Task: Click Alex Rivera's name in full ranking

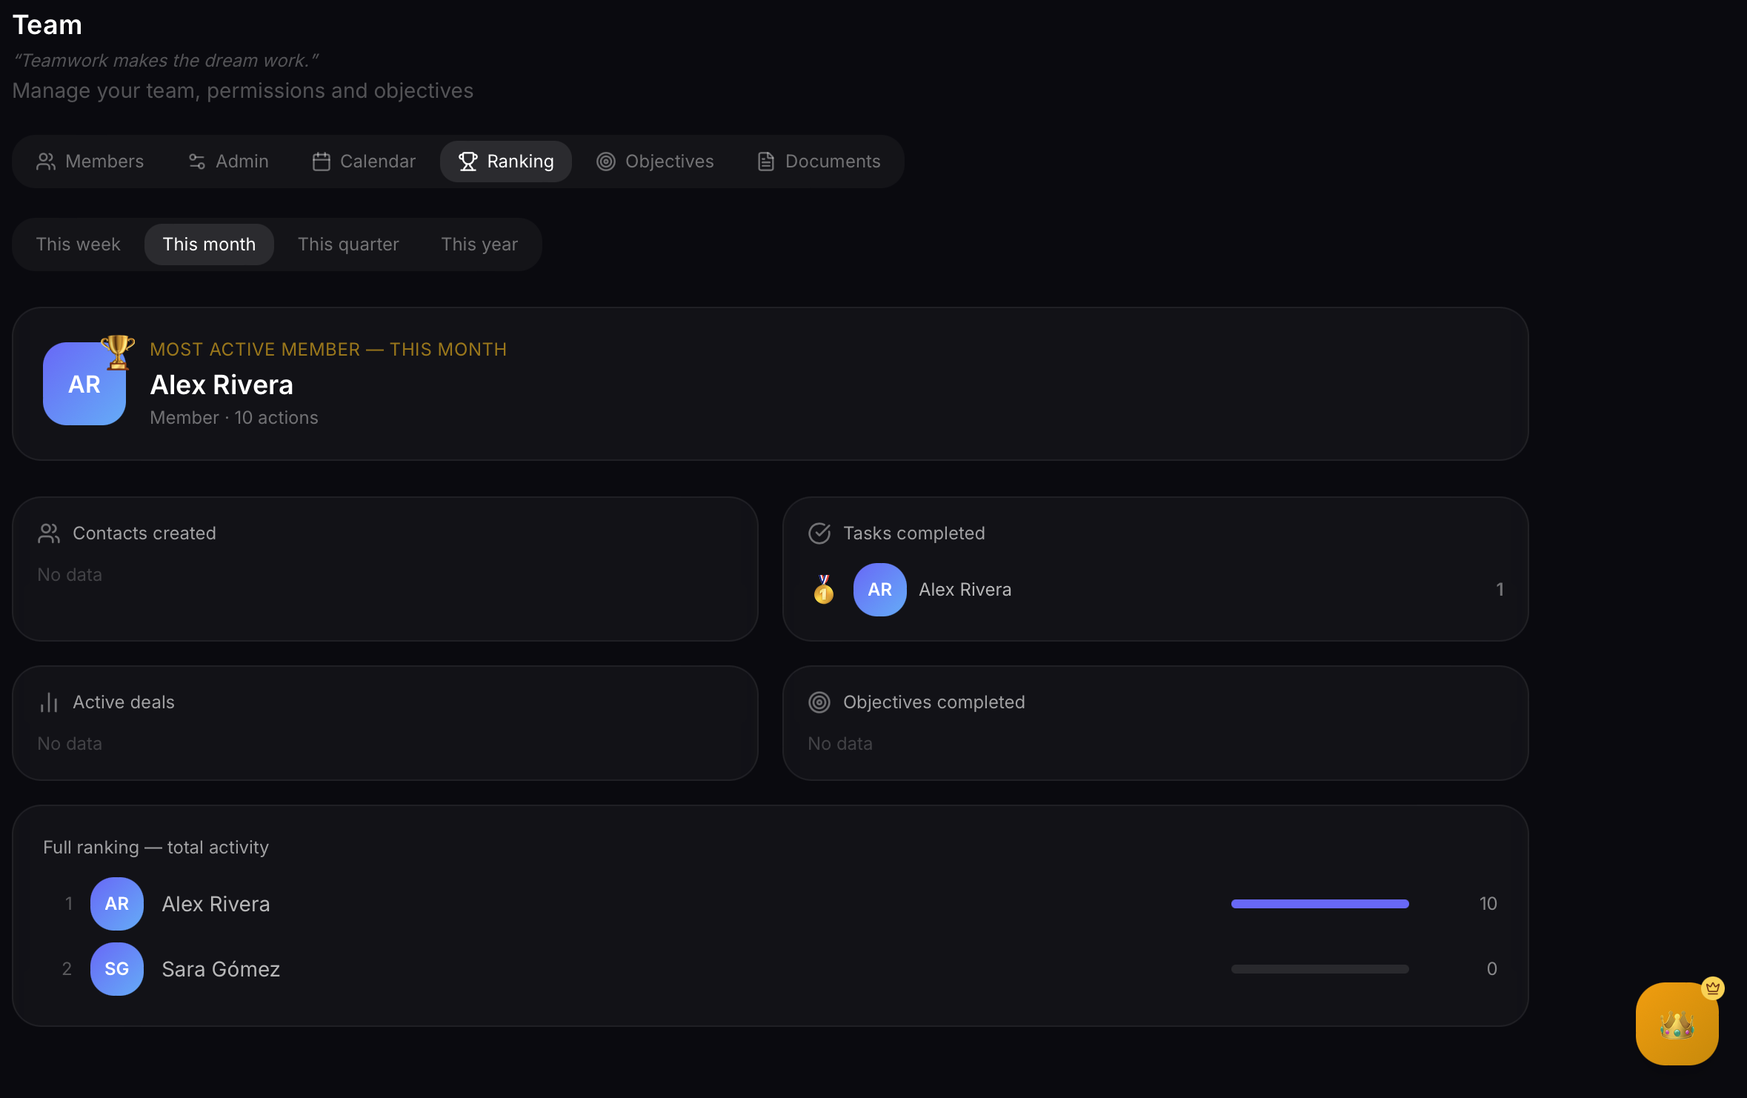Action: [x=216, y=904]
